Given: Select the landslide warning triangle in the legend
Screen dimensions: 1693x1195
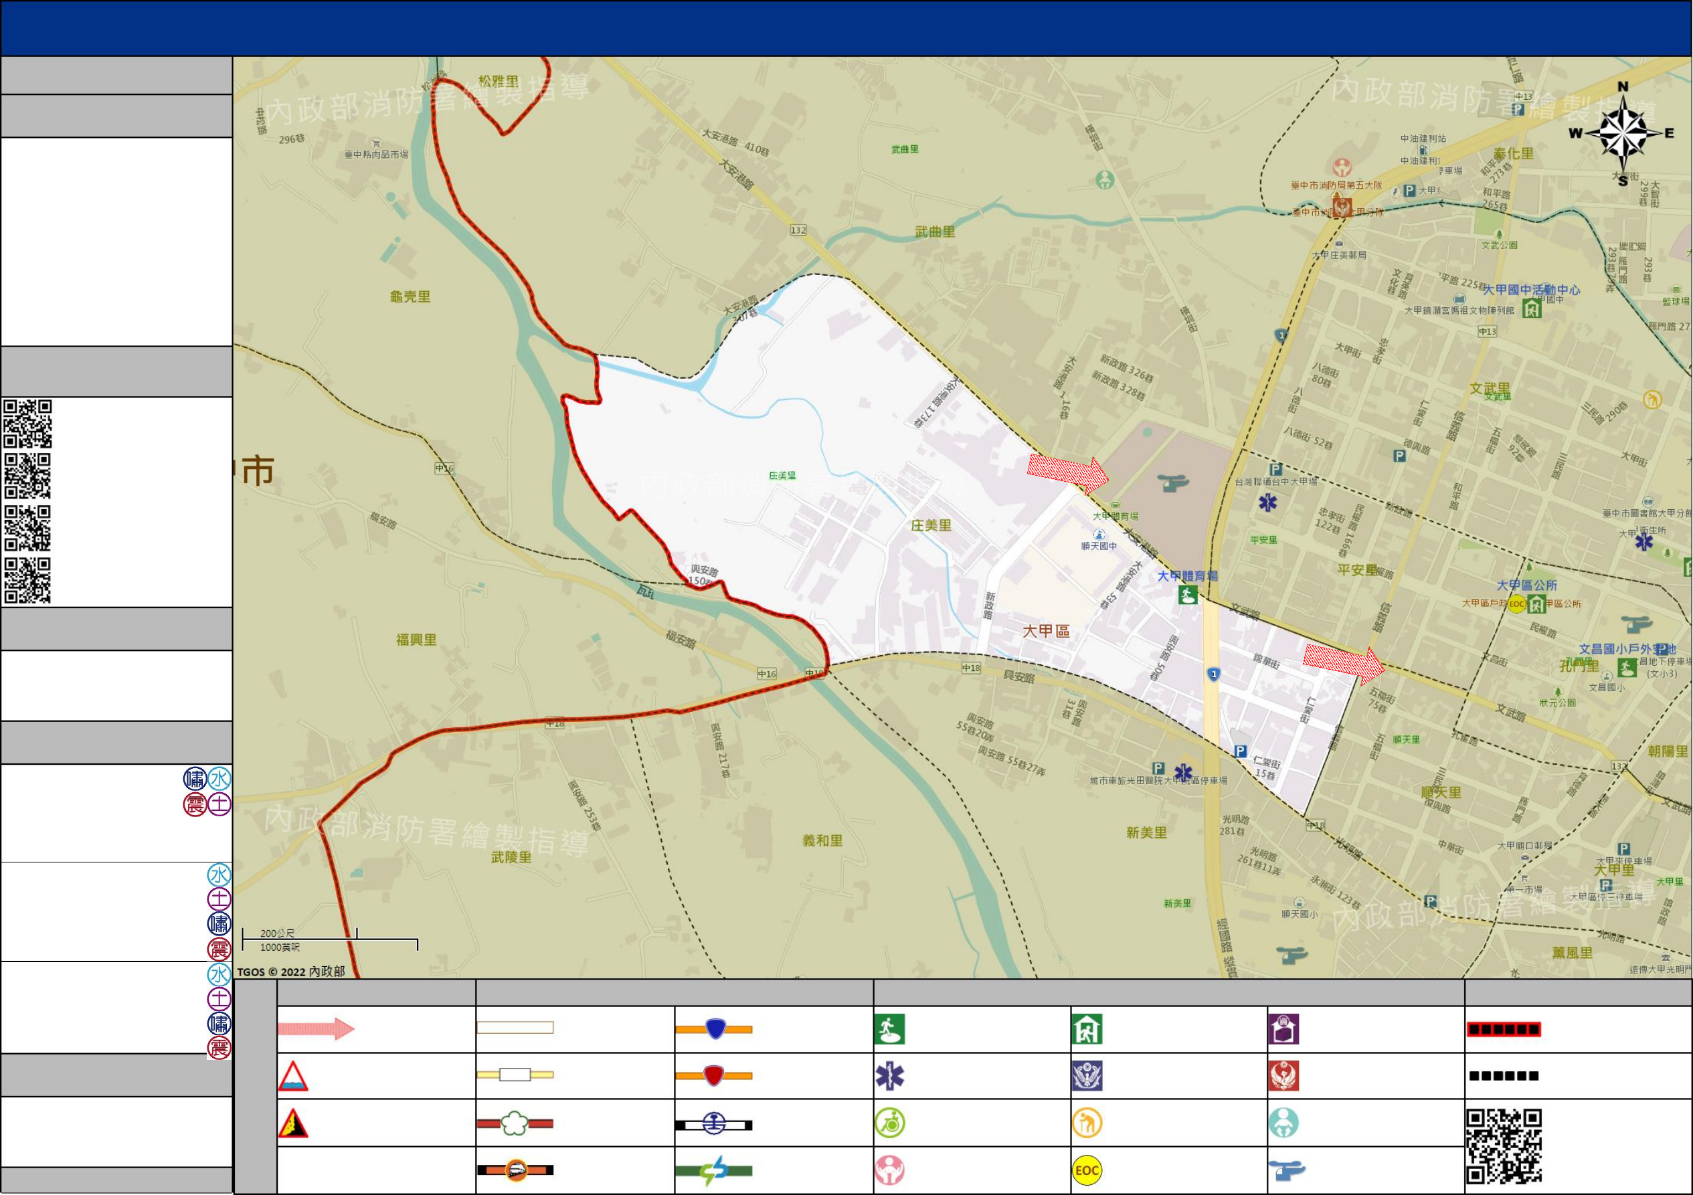Looking at the screenshot, I should pyautogui.click(x=292, y=1123).
